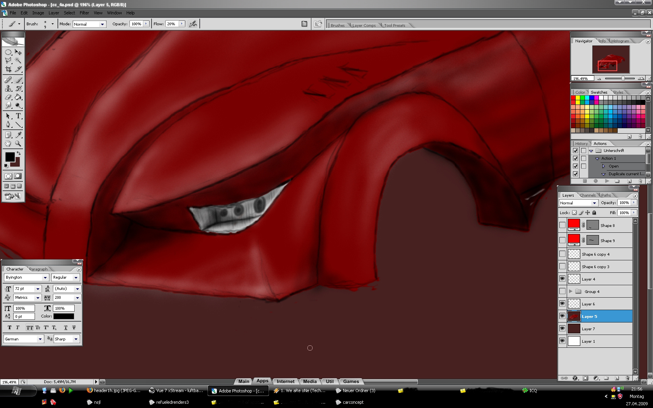The image size is (653, 408).
Task: Show the Shape 8 layer
Action: click(x=562, y=225)
